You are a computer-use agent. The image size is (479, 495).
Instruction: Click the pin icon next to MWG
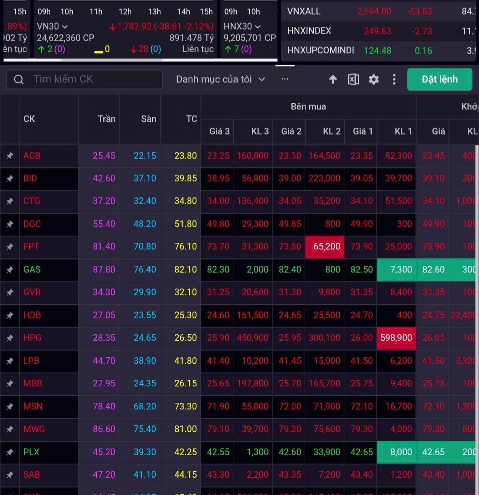click(10, 429)
